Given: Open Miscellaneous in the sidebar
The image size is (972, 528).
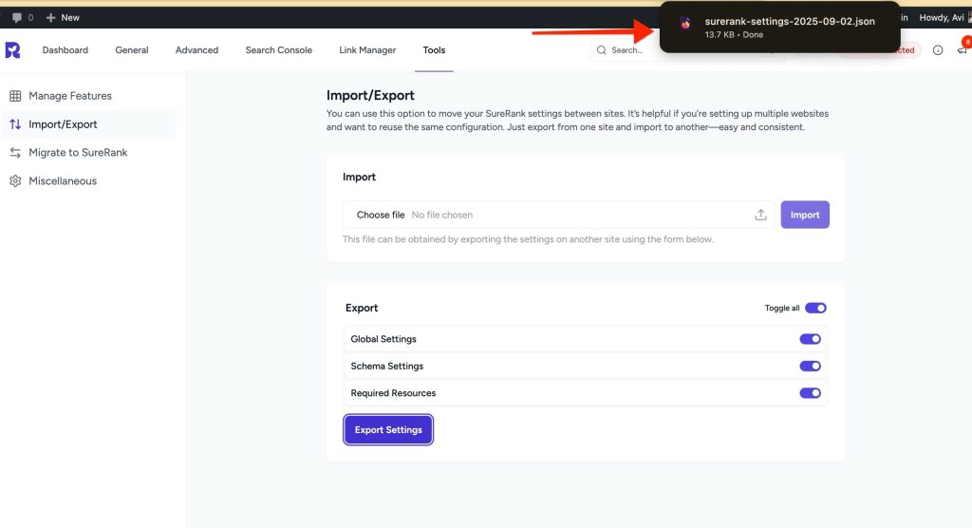Looking at the screenshot, I should coord(88,181).
